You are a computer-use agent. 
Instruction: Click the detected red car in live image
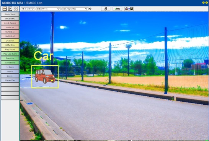click(45, 76)
